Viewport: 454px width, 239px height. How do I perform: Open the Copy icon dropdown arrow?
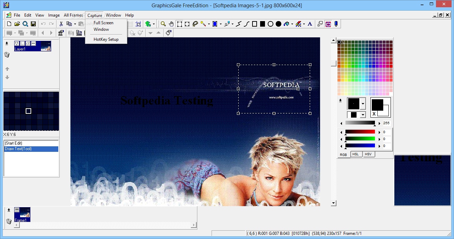[75, 24]
